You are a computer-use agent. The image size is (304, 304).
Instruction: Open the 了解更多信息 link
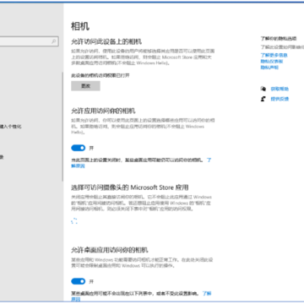coord(274,55)
